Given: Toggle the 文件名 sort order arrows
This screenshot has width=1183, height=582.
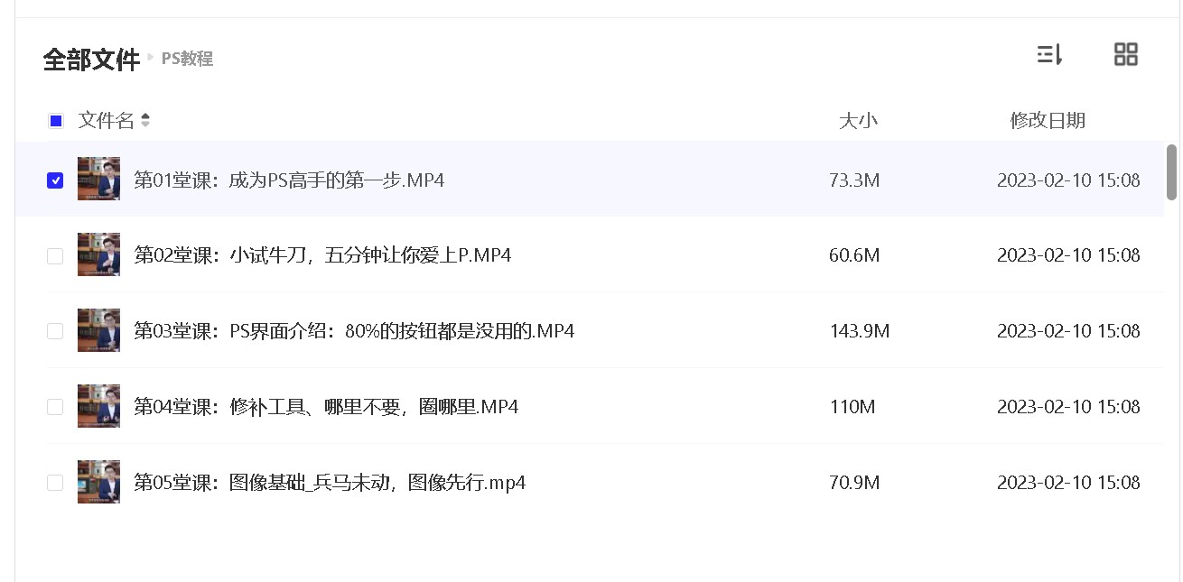Looking at the screenshot, I should (146, 120).
